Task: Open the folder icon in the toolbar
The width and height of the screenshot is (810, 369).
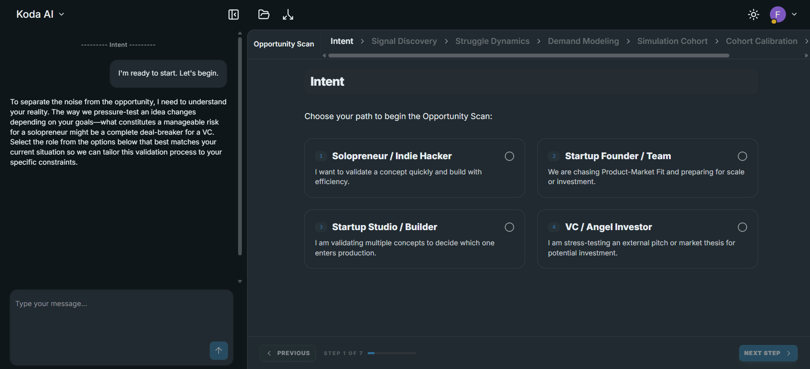Action: 264,15
